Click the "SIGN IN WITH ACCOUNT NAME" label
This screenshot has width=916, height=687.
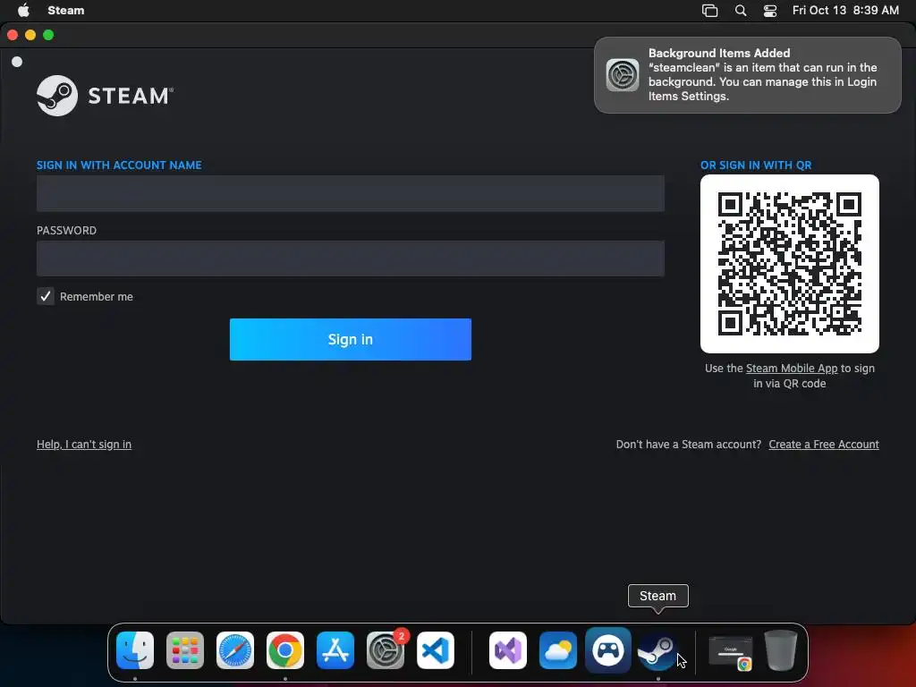[119, 165]
